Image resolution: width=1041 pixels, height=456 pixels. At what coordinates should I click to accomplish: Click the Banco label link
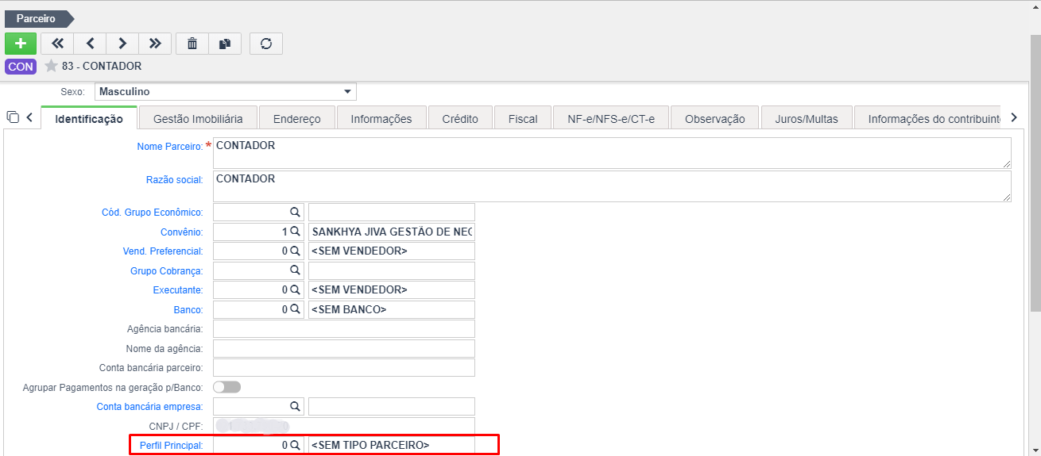(x=188, y=309)
